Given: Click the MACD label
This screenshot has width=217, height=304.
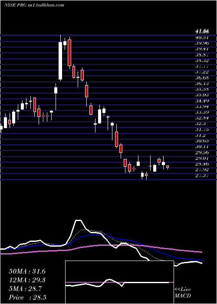Looking at the screenshot, I should (183, 296).
